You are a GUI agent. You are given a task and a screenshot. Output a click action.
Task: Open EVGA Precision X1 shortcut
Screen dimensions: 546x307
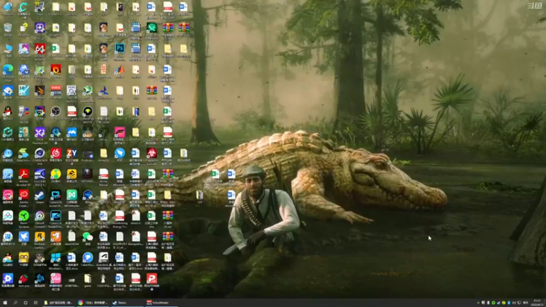(40, 134)
